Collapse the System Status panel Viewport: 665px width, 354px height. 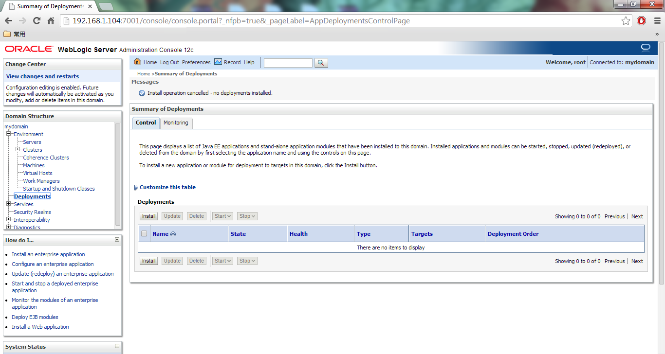coord(117,346)
